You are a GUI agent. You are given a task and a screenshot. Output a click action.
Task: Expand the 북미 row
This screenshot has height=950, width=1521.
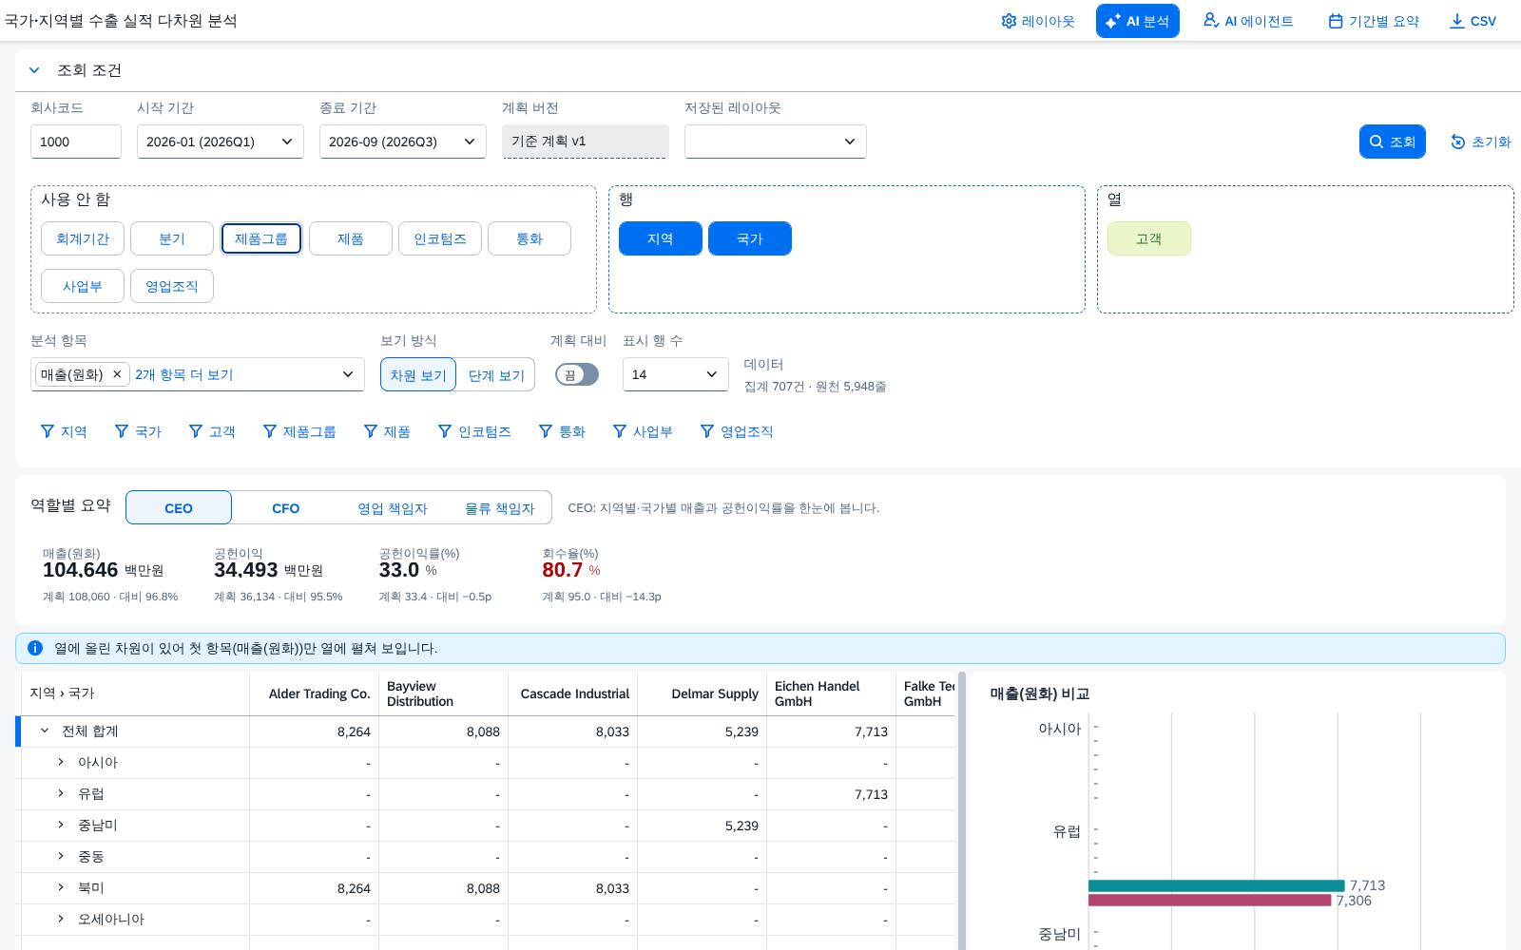tap(60, 887)
